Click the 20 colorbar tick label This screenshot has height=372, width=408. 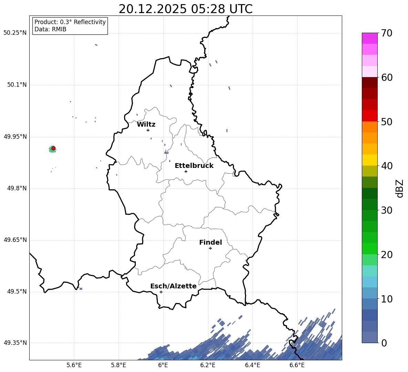(387, 255)
